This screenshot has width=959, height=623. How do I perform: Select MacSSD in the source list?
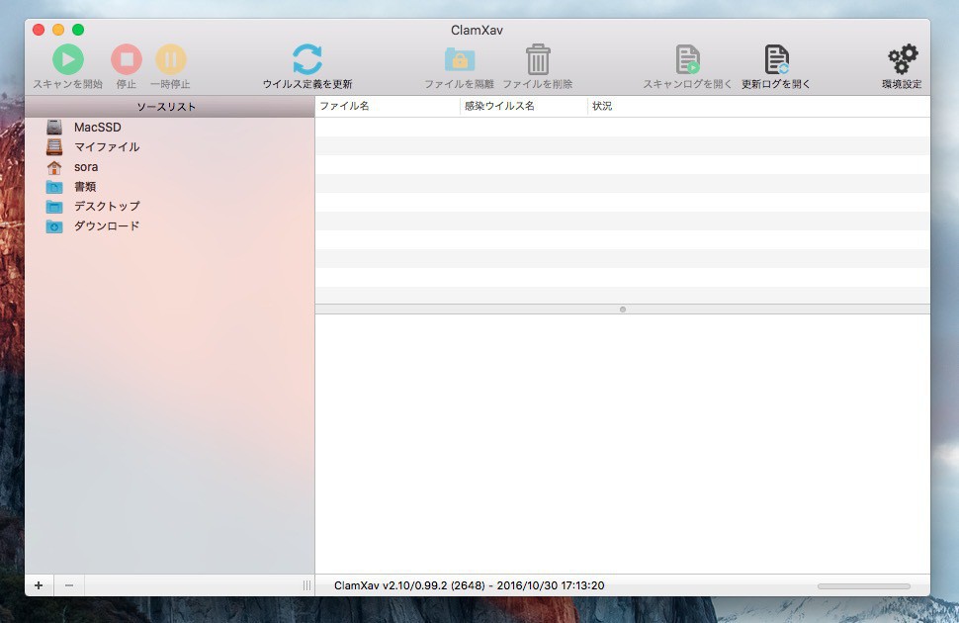pos(97,128)
